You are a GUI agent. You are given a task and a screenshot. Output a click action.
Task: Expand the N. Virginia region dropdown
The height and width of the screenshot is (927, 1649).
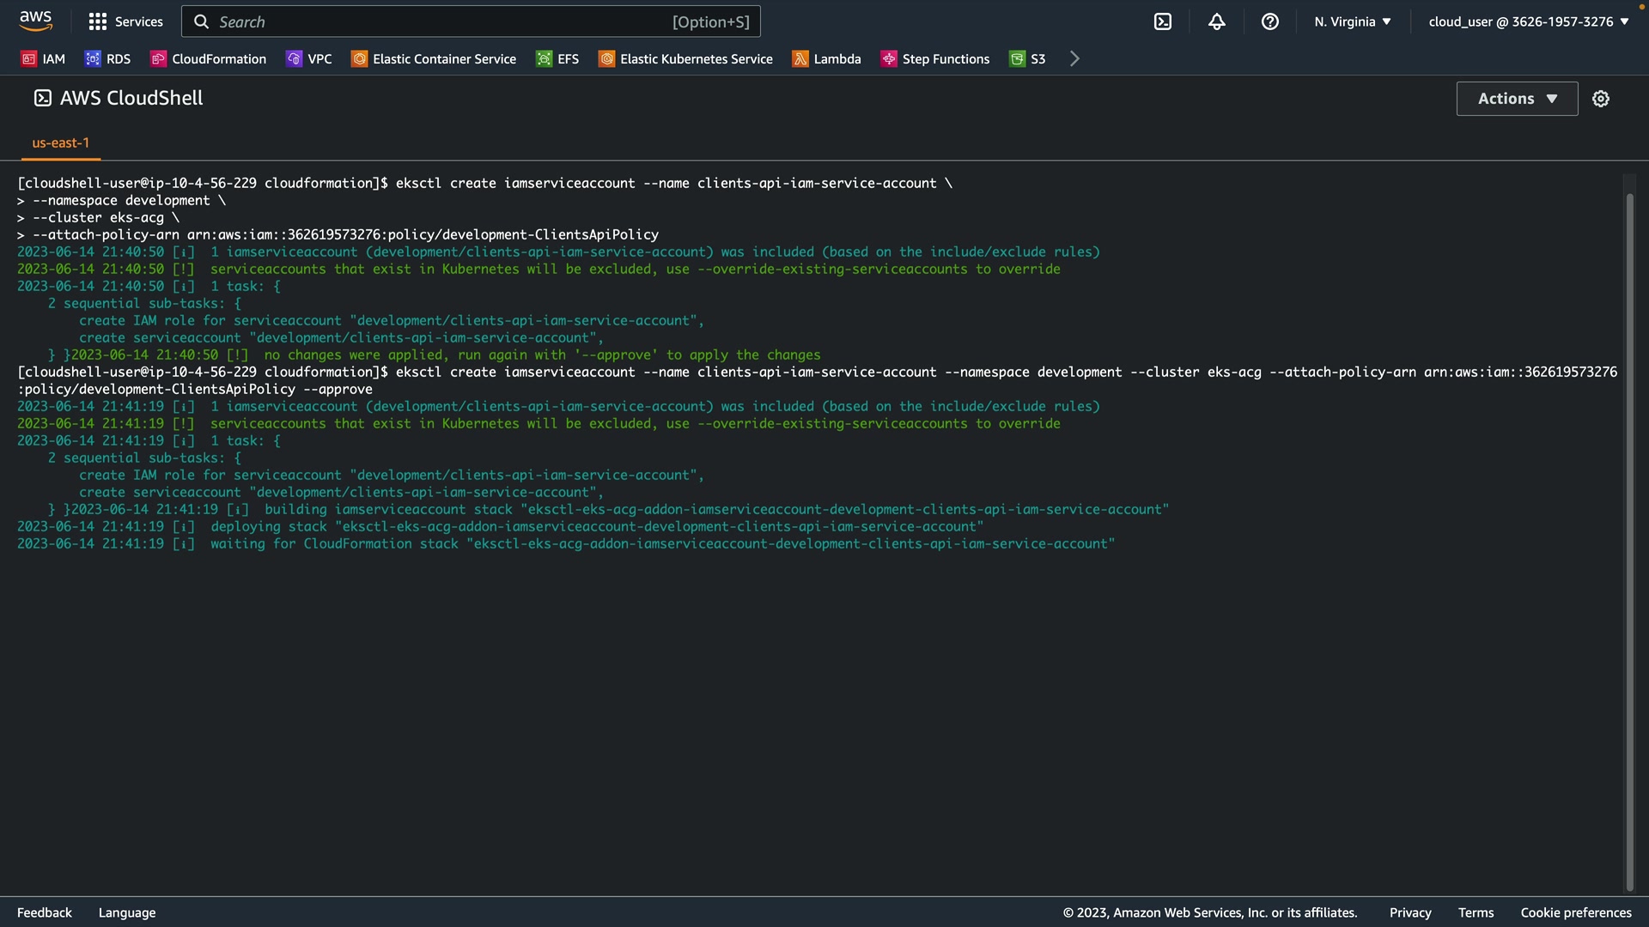click(x=1352, y=21)
